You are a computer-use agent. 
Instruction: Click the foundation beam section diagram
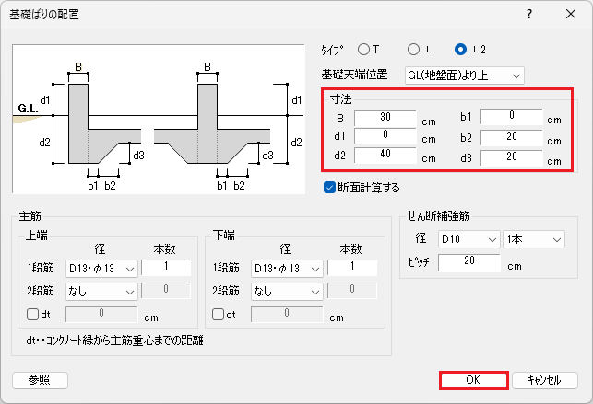[161, 117]
